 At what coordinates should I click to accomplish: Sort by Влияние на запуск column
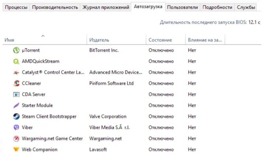[205, 39]
